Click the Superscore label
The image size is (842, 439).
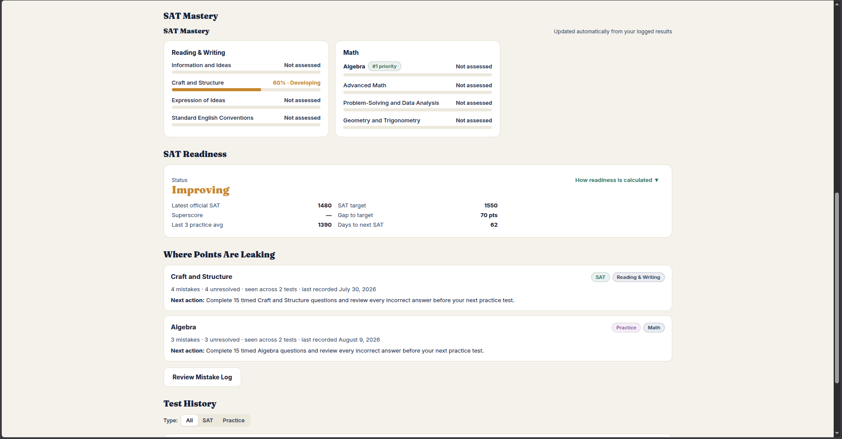[187, 215]
